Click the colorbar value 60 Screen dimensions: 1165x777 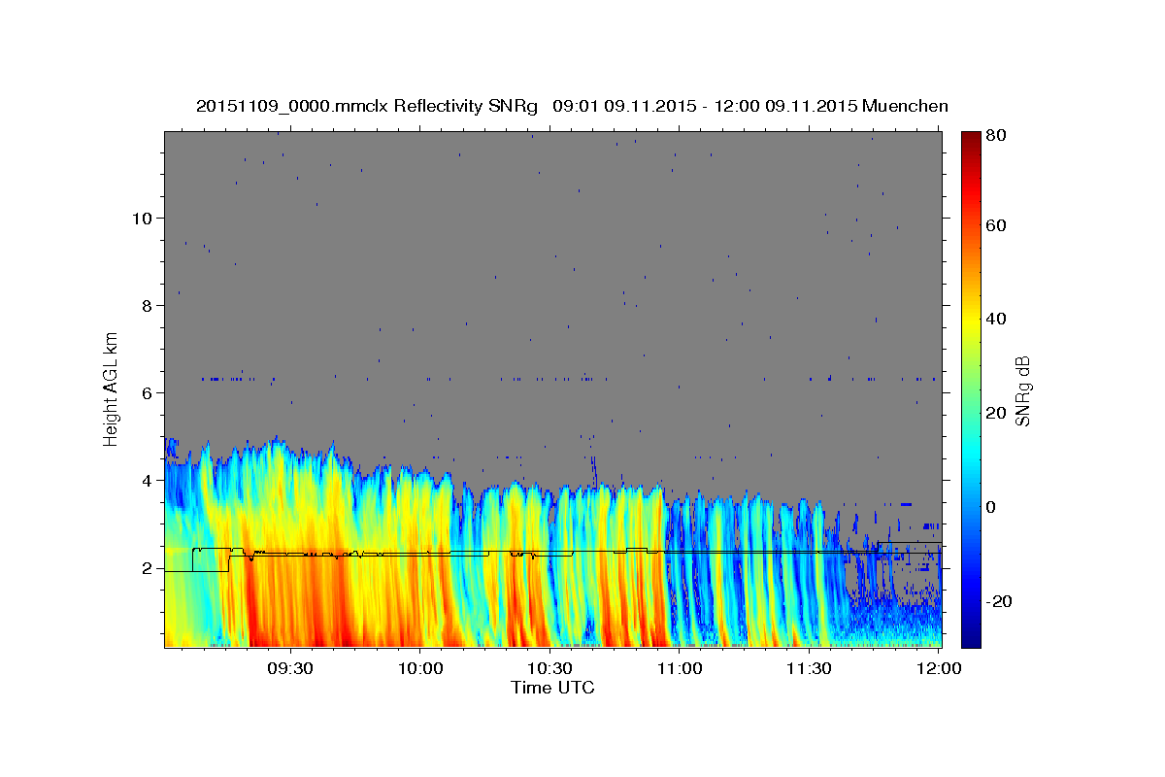[997, 225]
